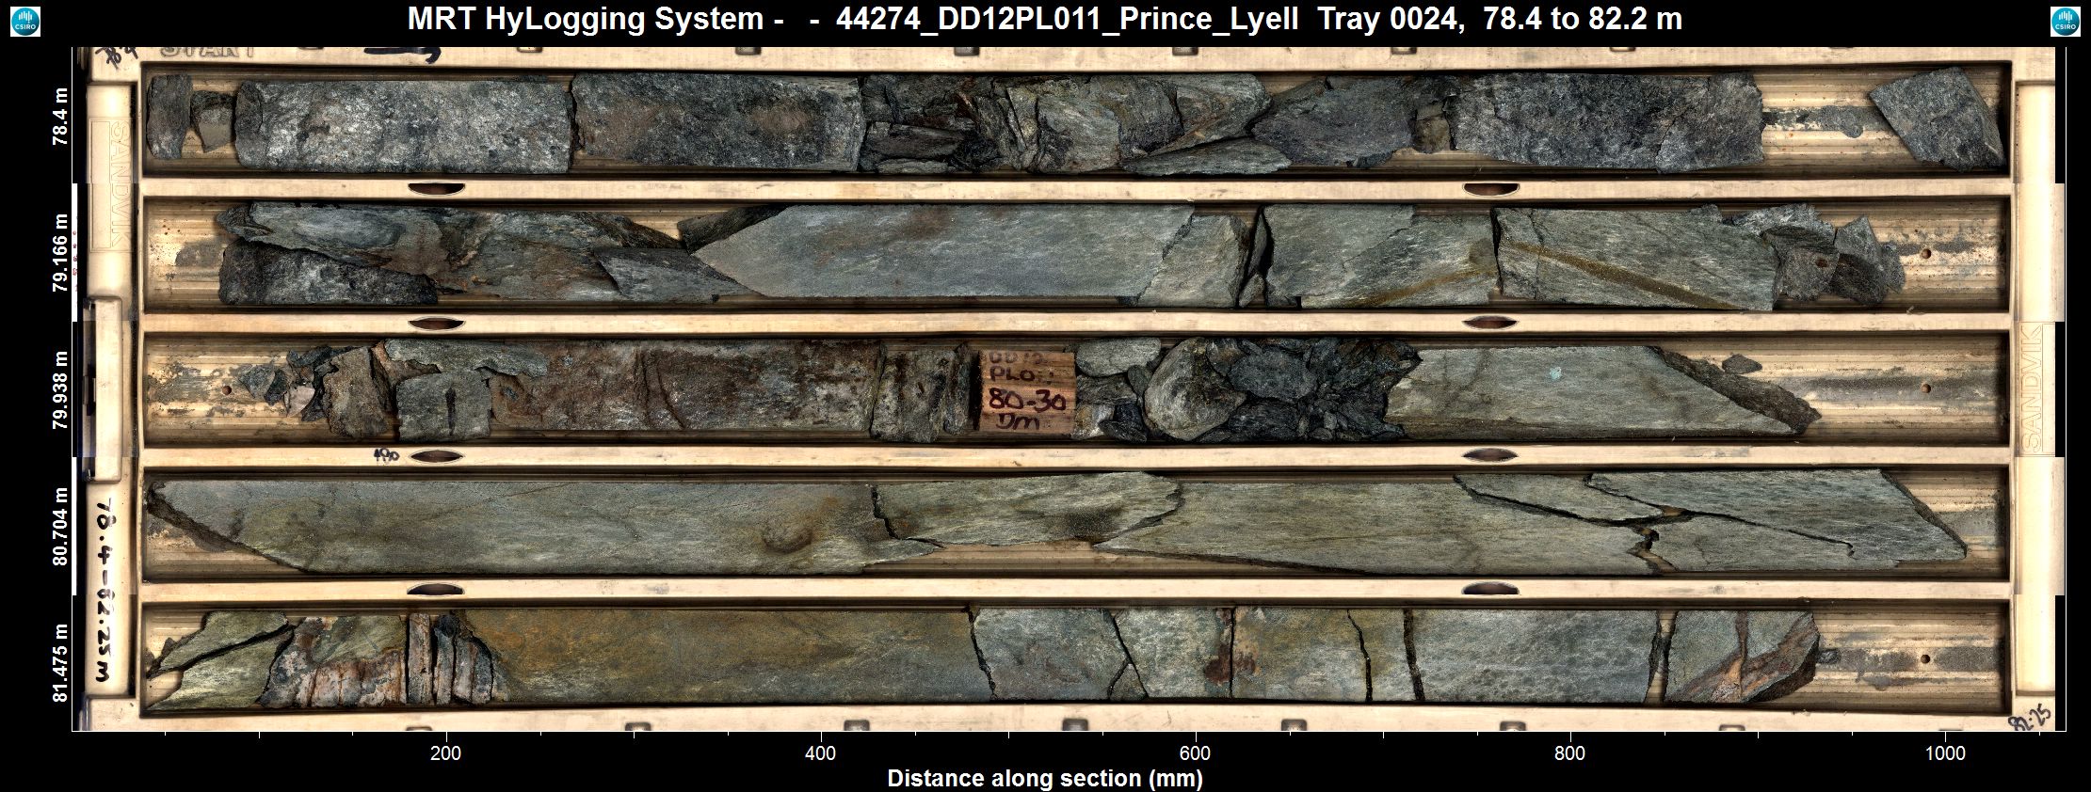Select the 79.166 m depth label
The width and height of the screenshot is (2091, 792).
[61, 254]
